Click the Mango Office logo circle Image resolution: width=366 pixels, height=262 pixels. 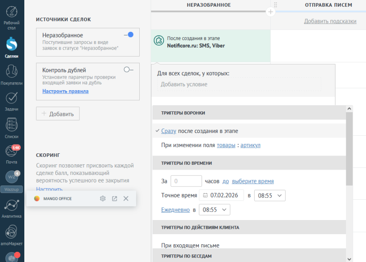tap(37, 198)
